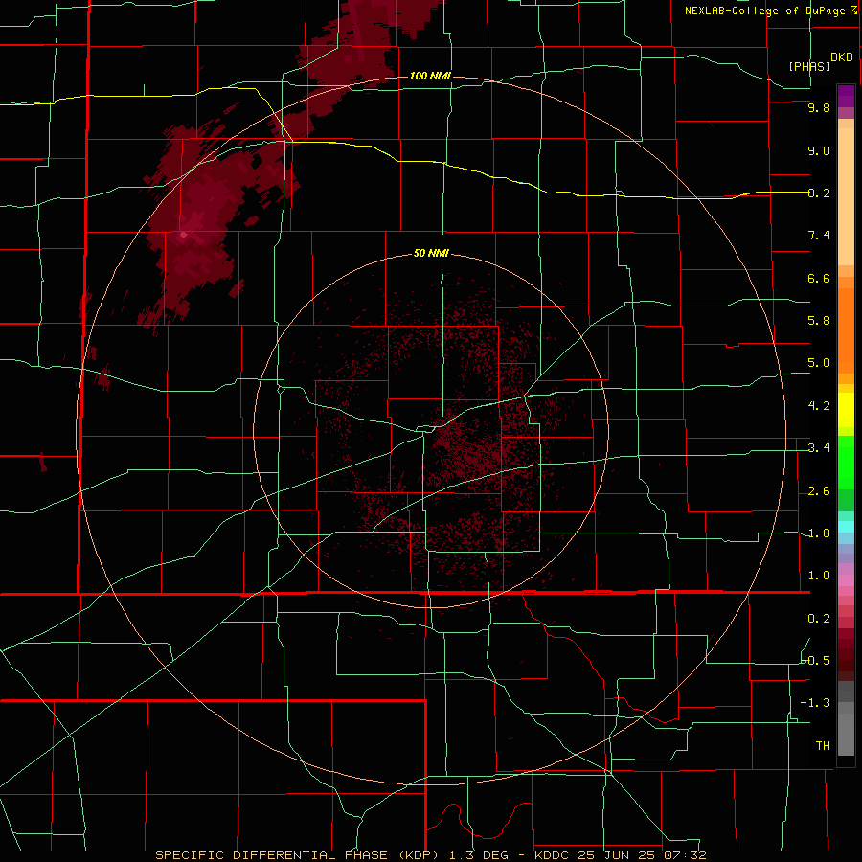Click the 'DKD' label above the color scale
The height and width of the screenshot is (862, 862).
click(x=842, y=57)
